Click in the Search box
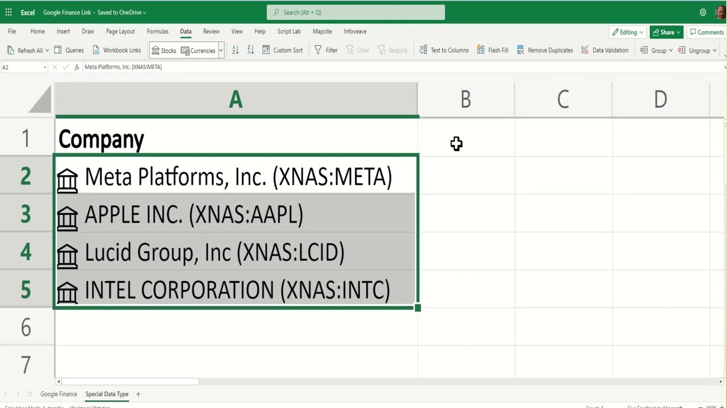This screenshot has width=727, height=408. point(356,12)
